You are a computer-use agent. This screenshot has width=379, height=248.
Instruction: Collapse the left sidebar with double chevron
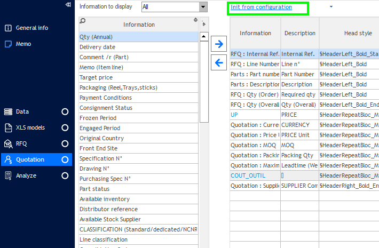[68, 4]
